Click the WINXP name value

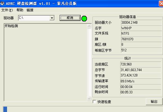coord(141,28)
